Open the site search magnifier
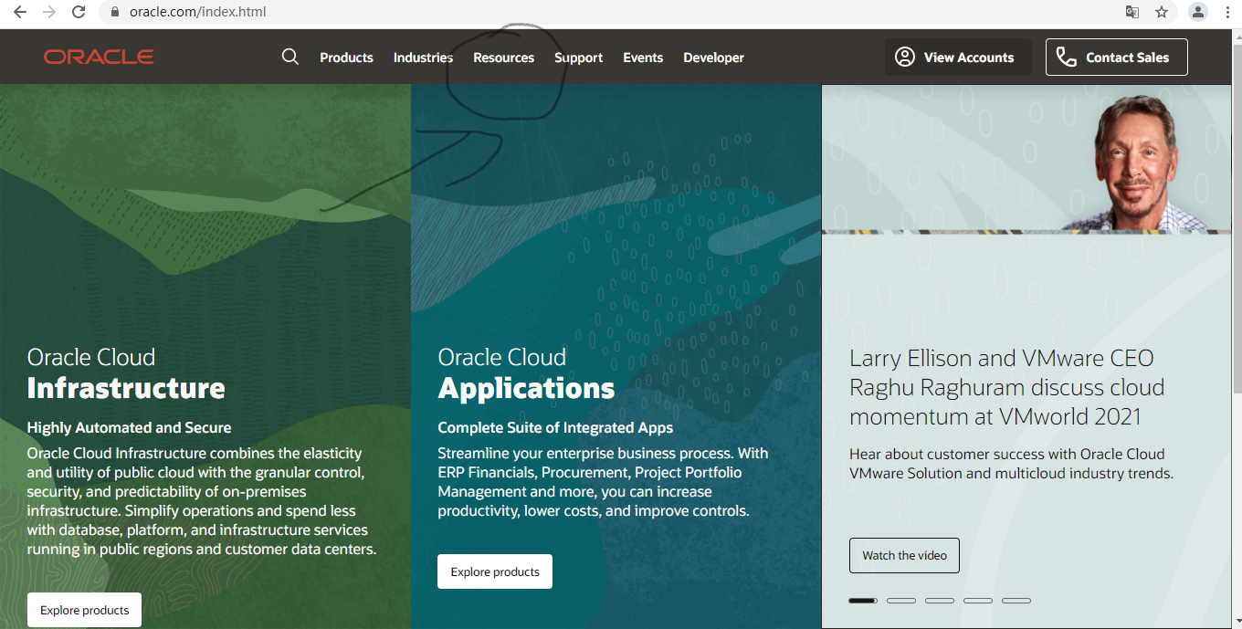Viewport: 1242px width, 629px height. coord(290,57)
